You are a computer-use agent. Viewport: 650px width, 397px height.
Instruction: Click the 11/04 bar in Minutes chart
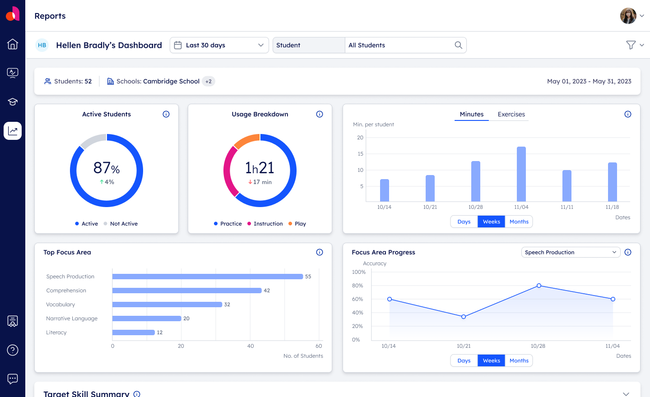pyautogui.click(x=521, y=174)
